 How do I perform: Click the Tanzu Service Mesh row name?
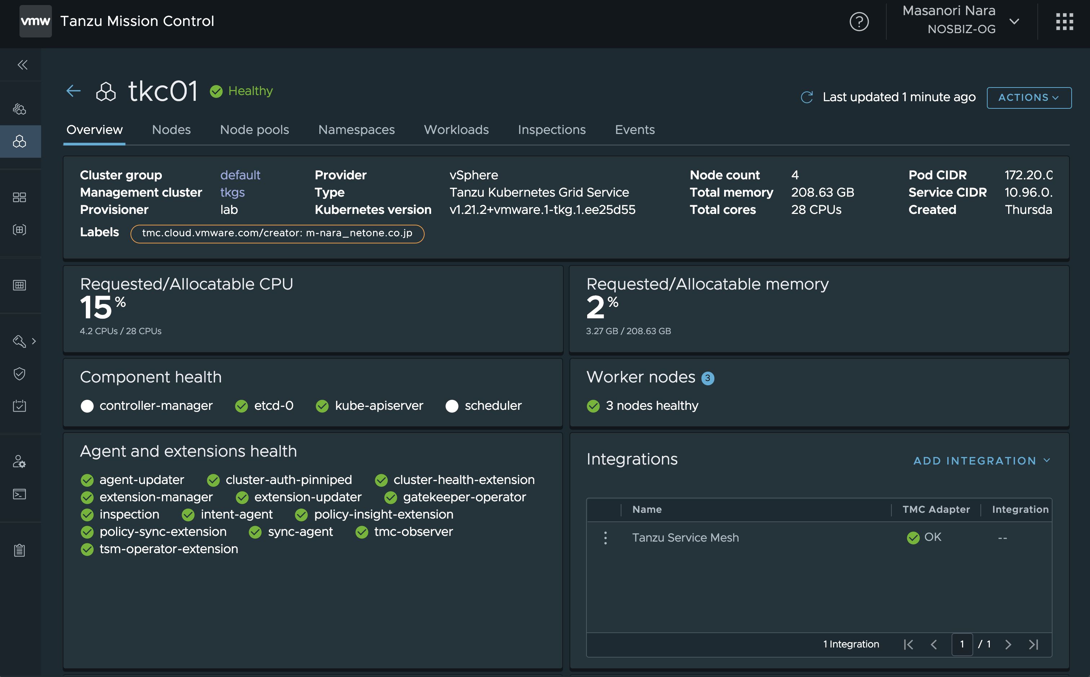[685, 538]
